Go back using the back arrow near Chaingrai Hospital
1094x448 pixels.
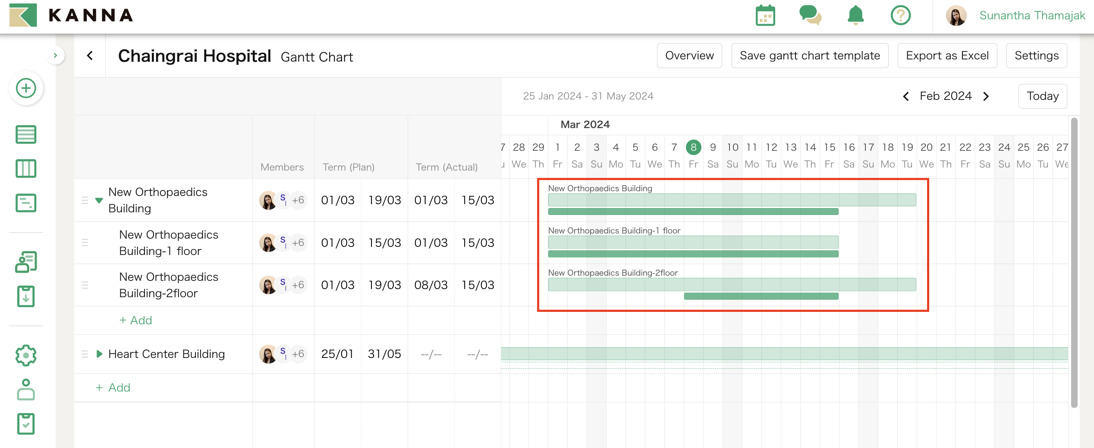90,56
